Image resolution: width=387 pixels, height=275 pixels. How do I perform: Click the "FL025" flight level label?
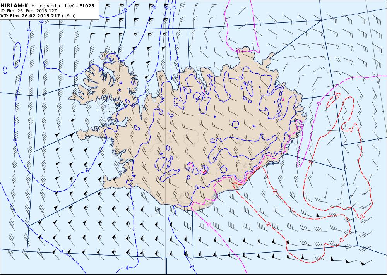click(x=87, y=6)
